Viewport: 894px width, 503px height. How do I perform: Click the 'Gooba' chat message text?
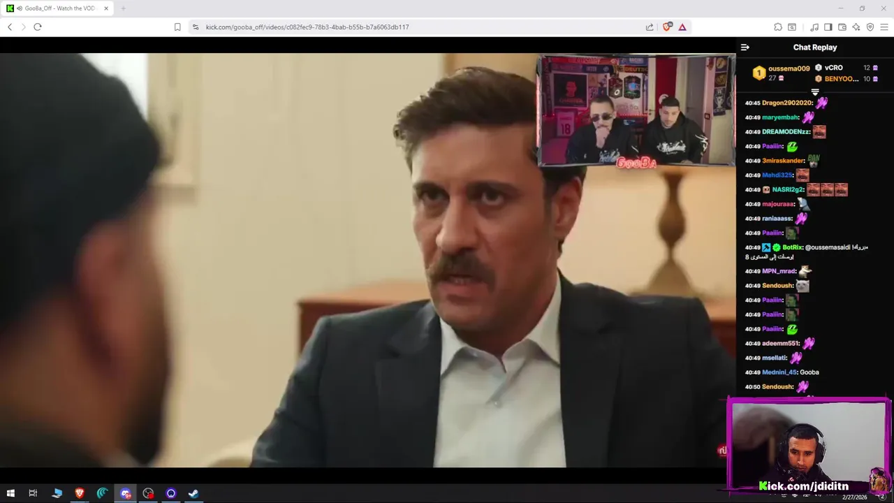point(809,372)
